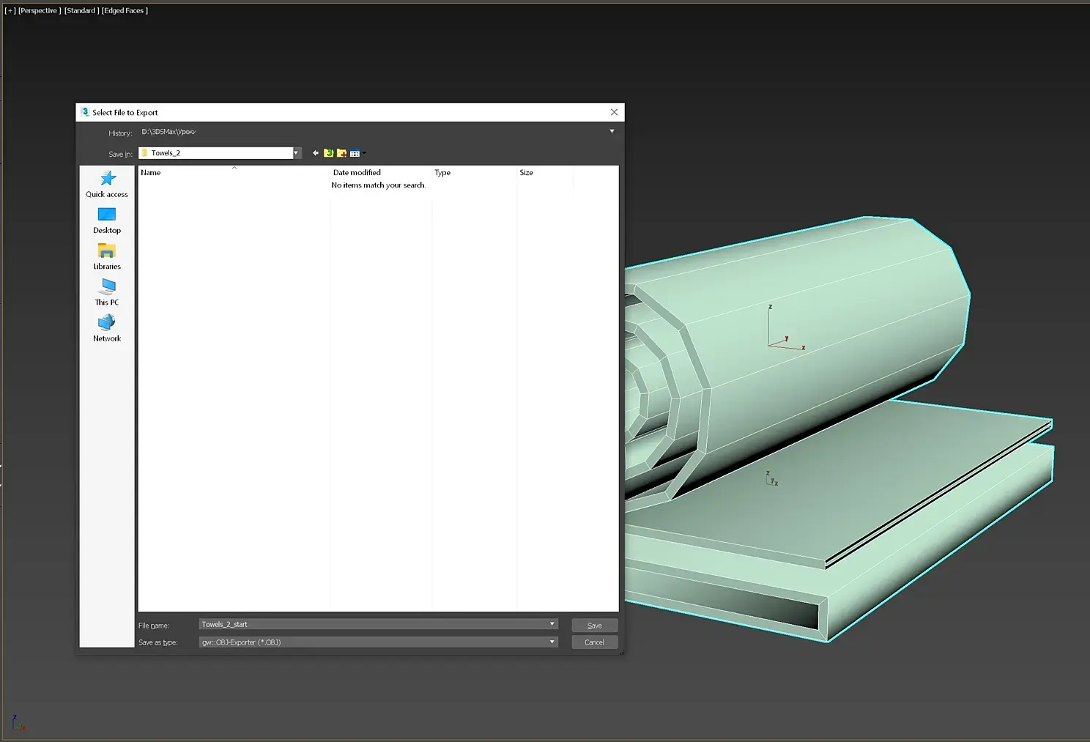Open Quick access in the places bar
Image resolution: width=1090 pixels, height=742 pixels.
107,184
